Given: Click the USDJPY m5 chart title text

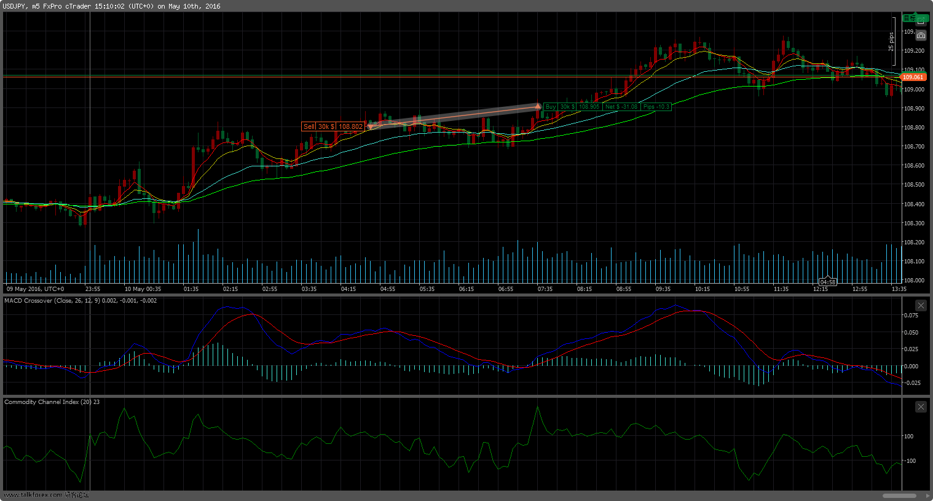Looking at the screenshot, I should pos(111,6).
